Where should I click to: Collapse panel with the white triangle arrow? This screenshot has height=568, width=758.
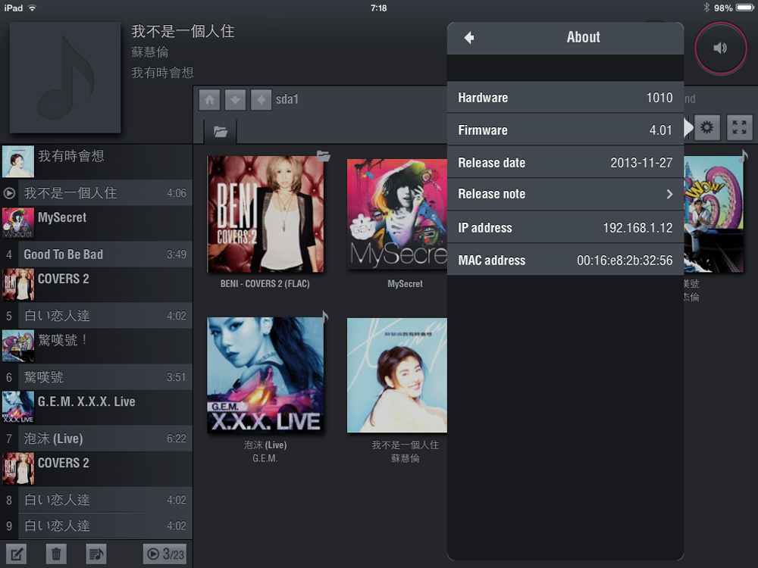(x=688, y=127)
